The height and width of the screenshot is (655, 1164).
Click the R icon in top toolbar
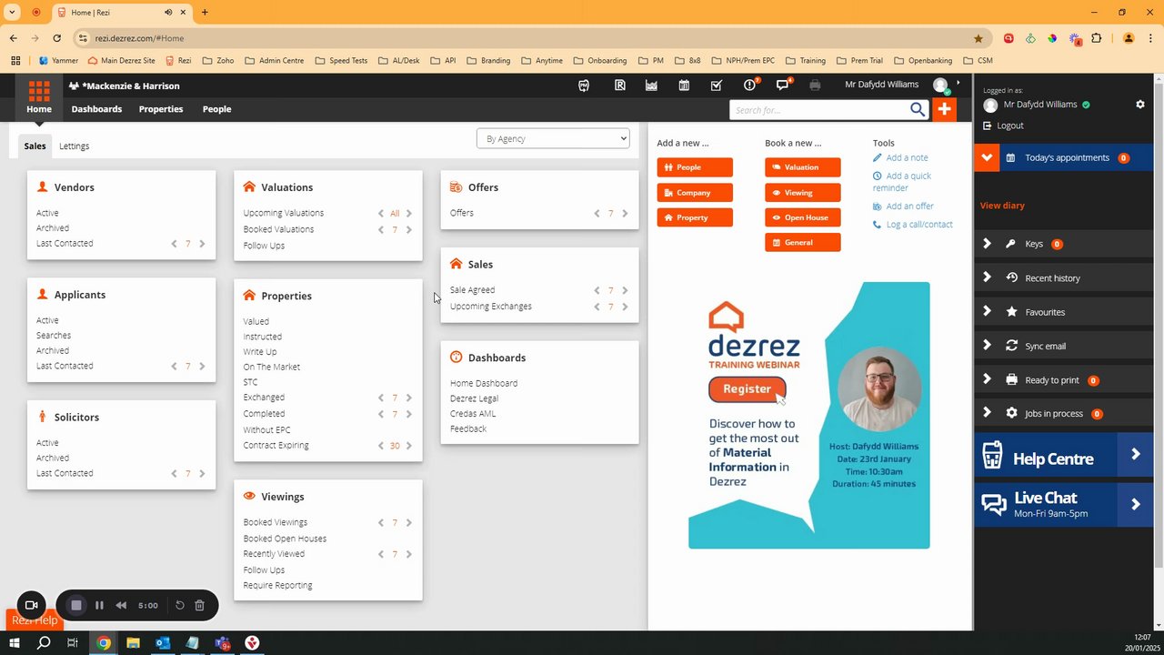[x=619, y=86]
